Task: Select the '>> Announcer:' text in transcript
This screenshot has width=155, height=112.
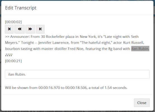Action: point(18,36)
